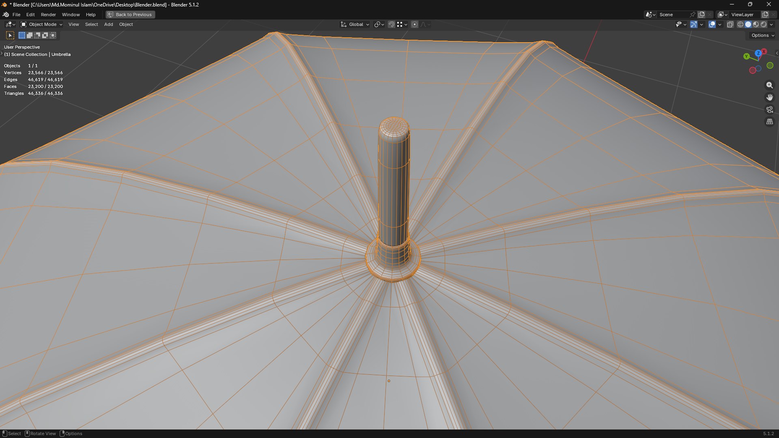Switch to Wireframe viewport shading

point(740,24)
